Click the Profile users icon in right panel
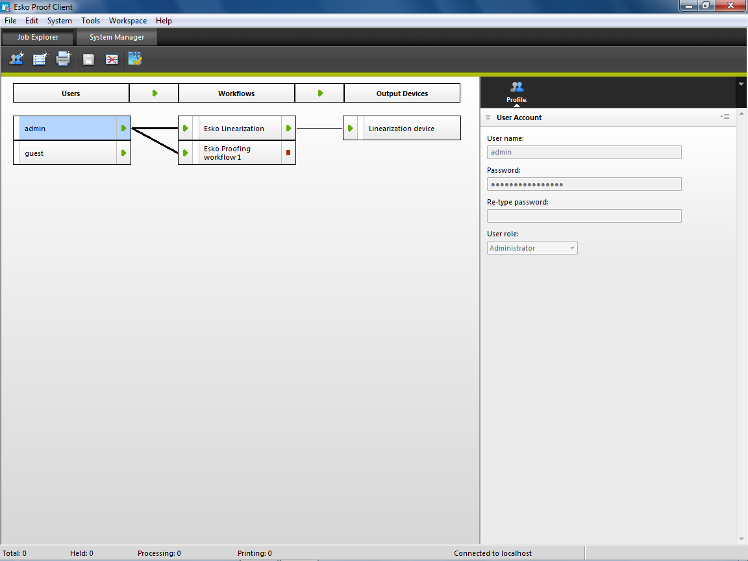This screenshot has width=748, height=561. tap(517, 87)
